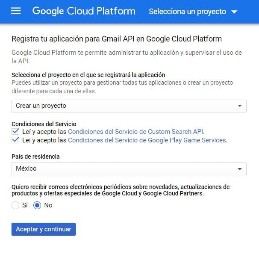Viewport: 259px width, 263px height.
Task: Click the Sí label text for email updates
Action: (25, 205)
